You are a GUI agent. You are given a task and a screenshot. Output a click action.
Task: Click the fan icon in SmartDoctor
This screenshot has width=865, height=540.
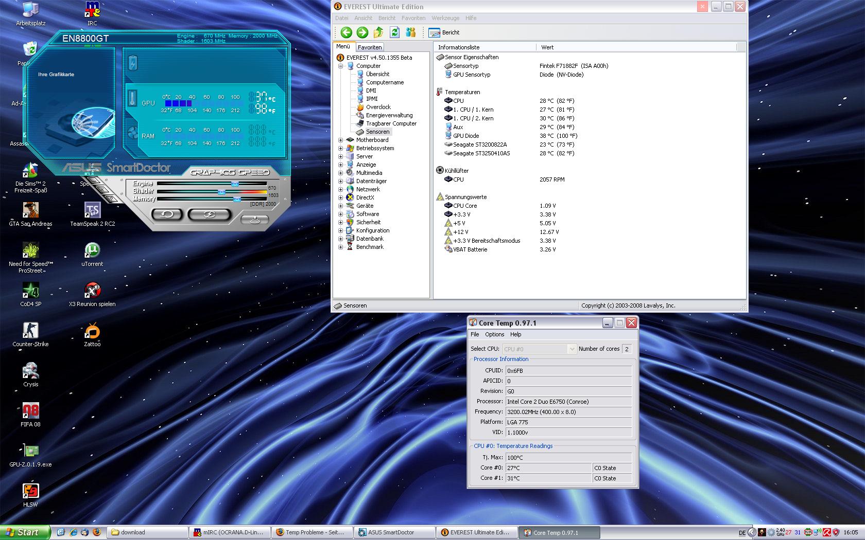coord(133,132)
